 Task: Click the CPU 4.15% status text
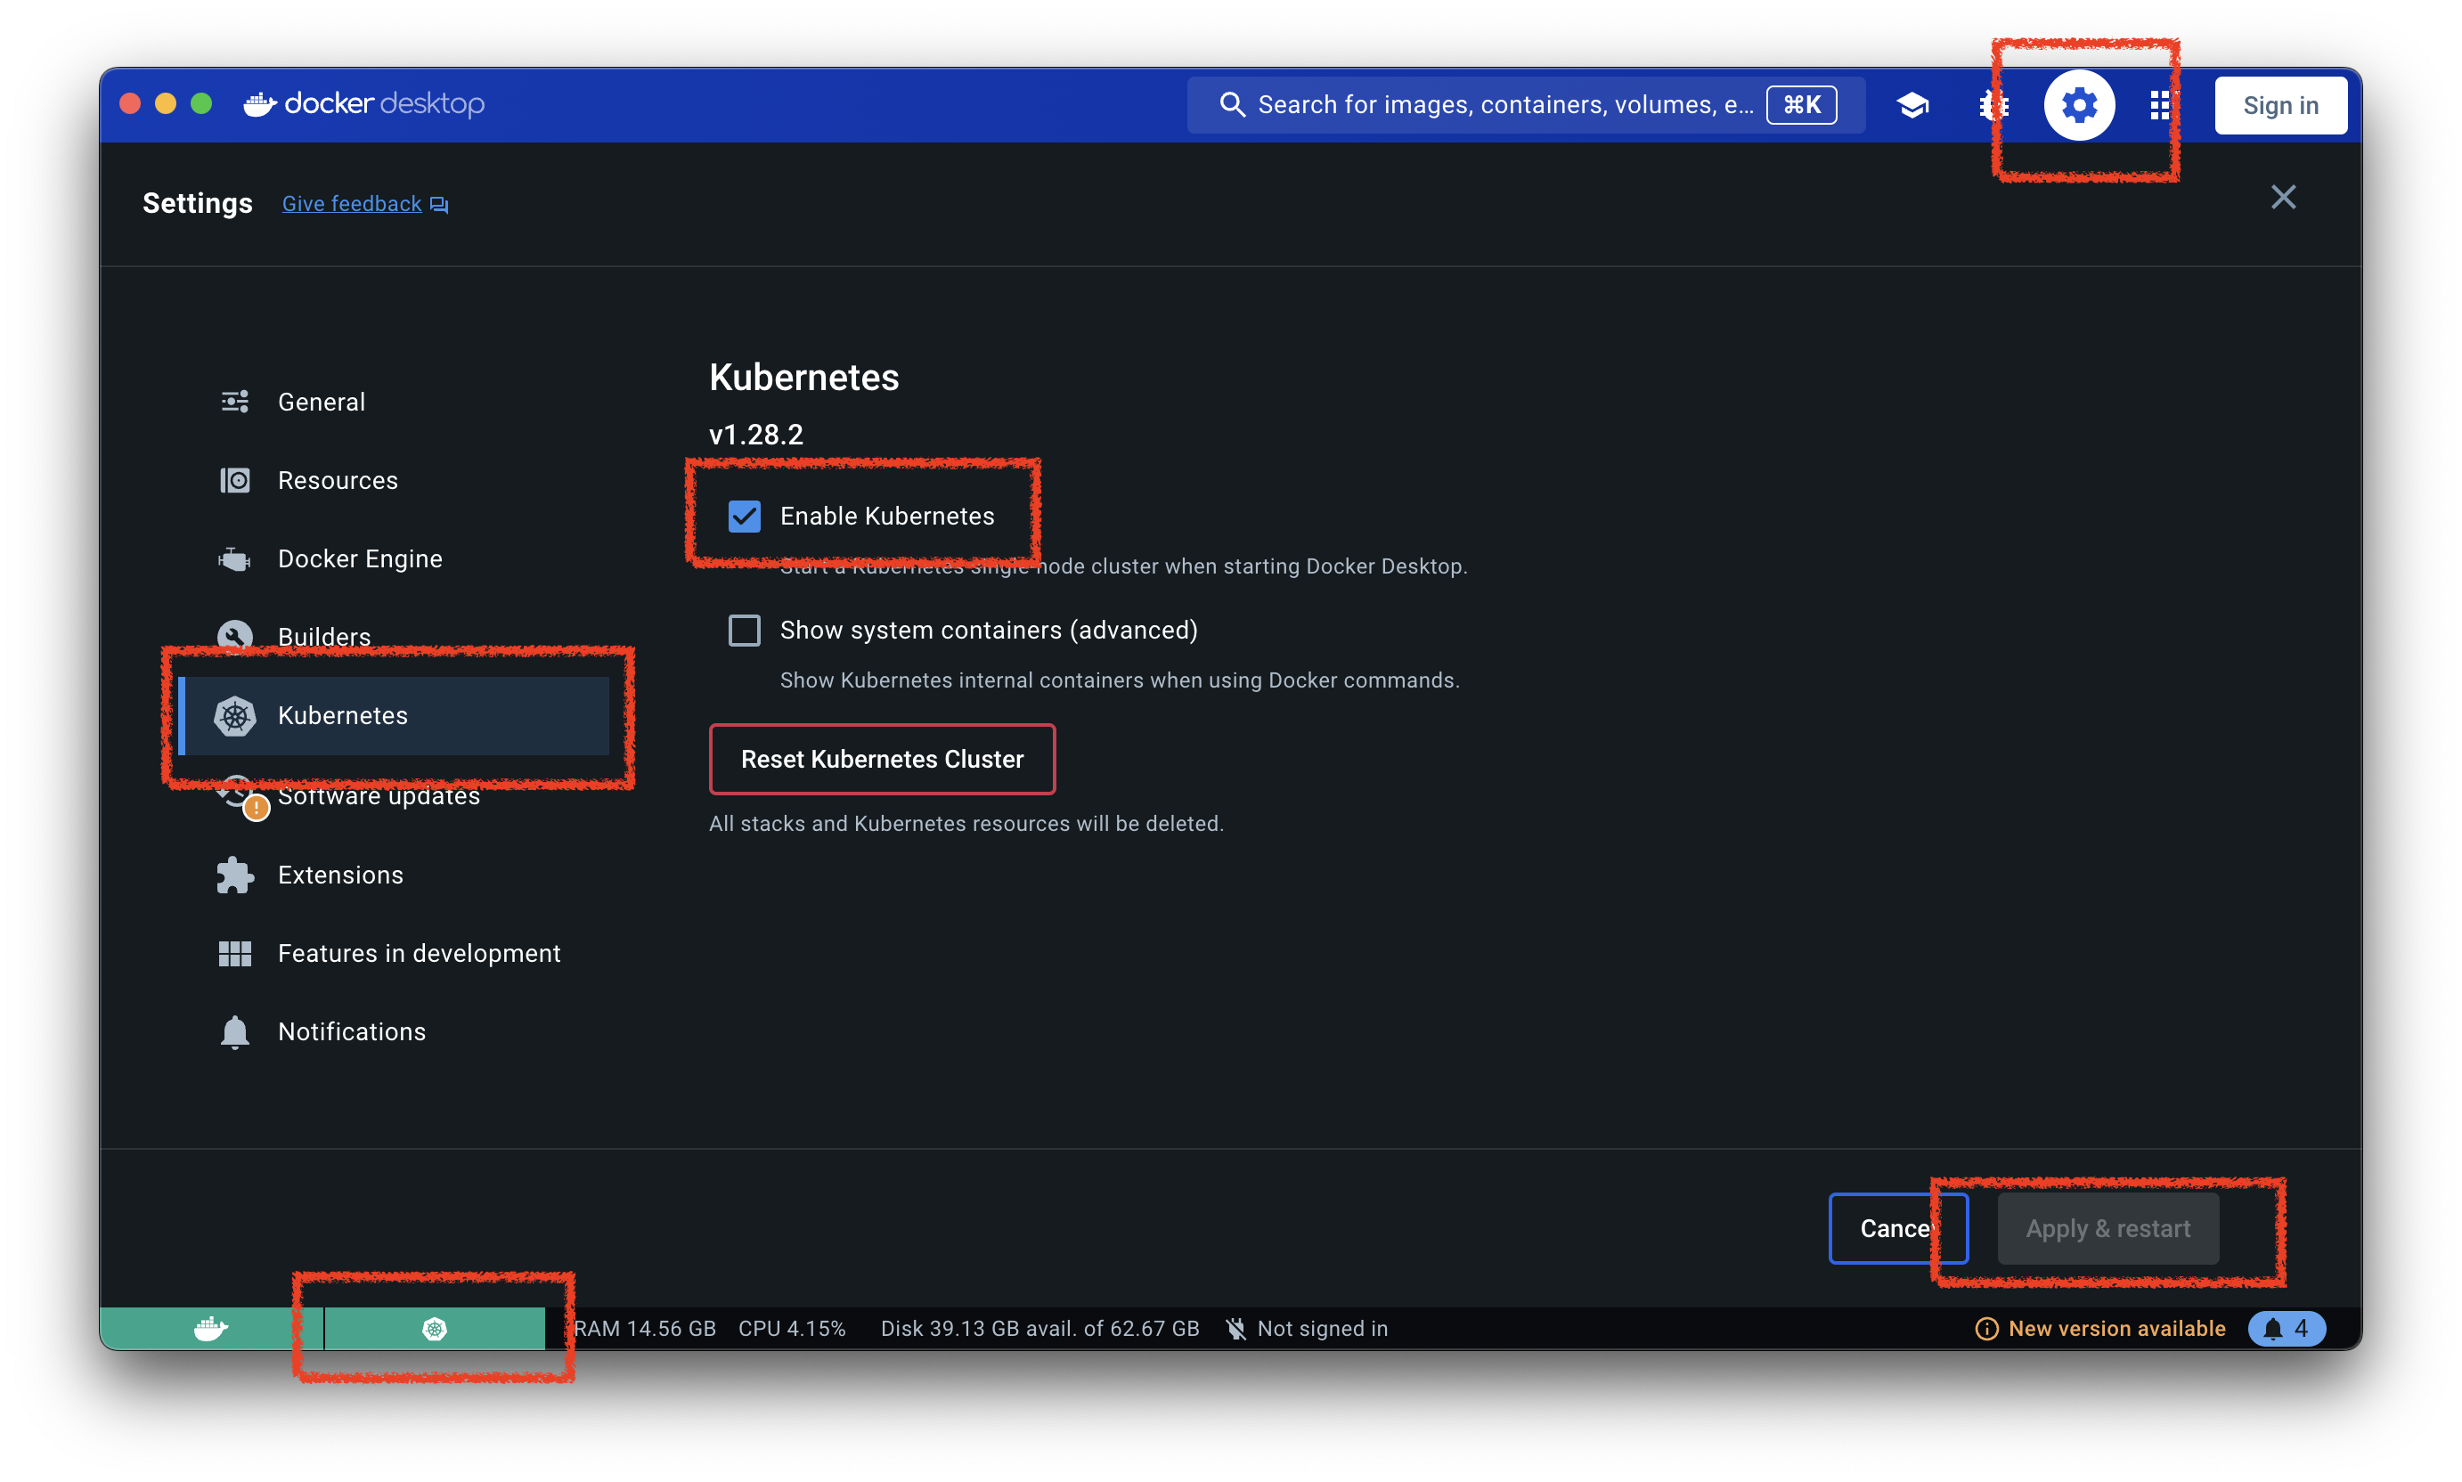[791, 1328]
